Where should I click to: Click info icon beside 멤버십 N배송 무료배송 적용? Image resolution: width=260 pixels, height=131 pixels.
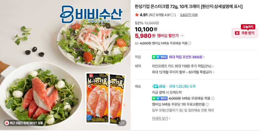click(x=190, y=43)
